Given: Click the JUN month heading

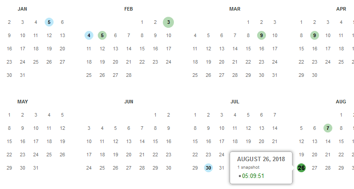Looking at the screenshot, I should (129, 102).
